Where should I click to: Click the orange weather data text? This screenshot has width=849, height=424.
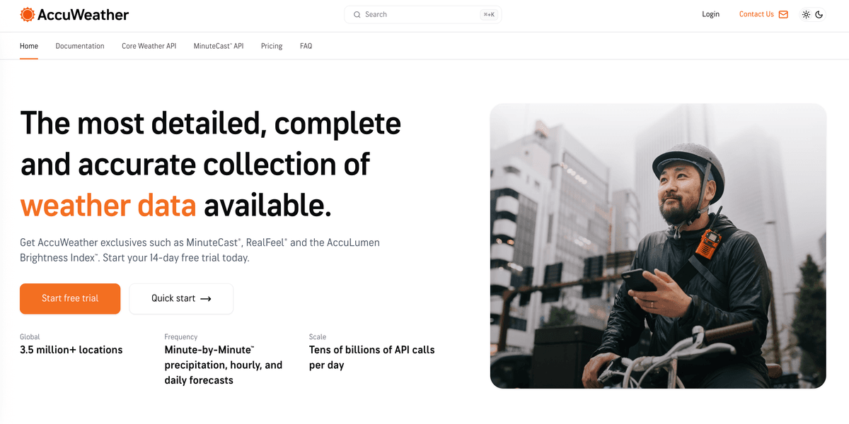[x=108, y=206]
